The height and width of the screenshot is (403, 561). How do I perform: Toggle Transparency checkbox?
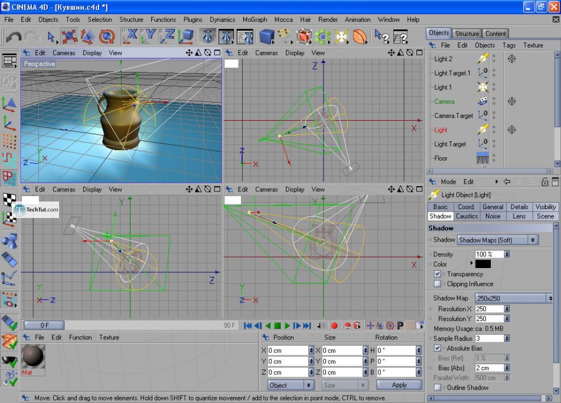[x=437, y=274]
